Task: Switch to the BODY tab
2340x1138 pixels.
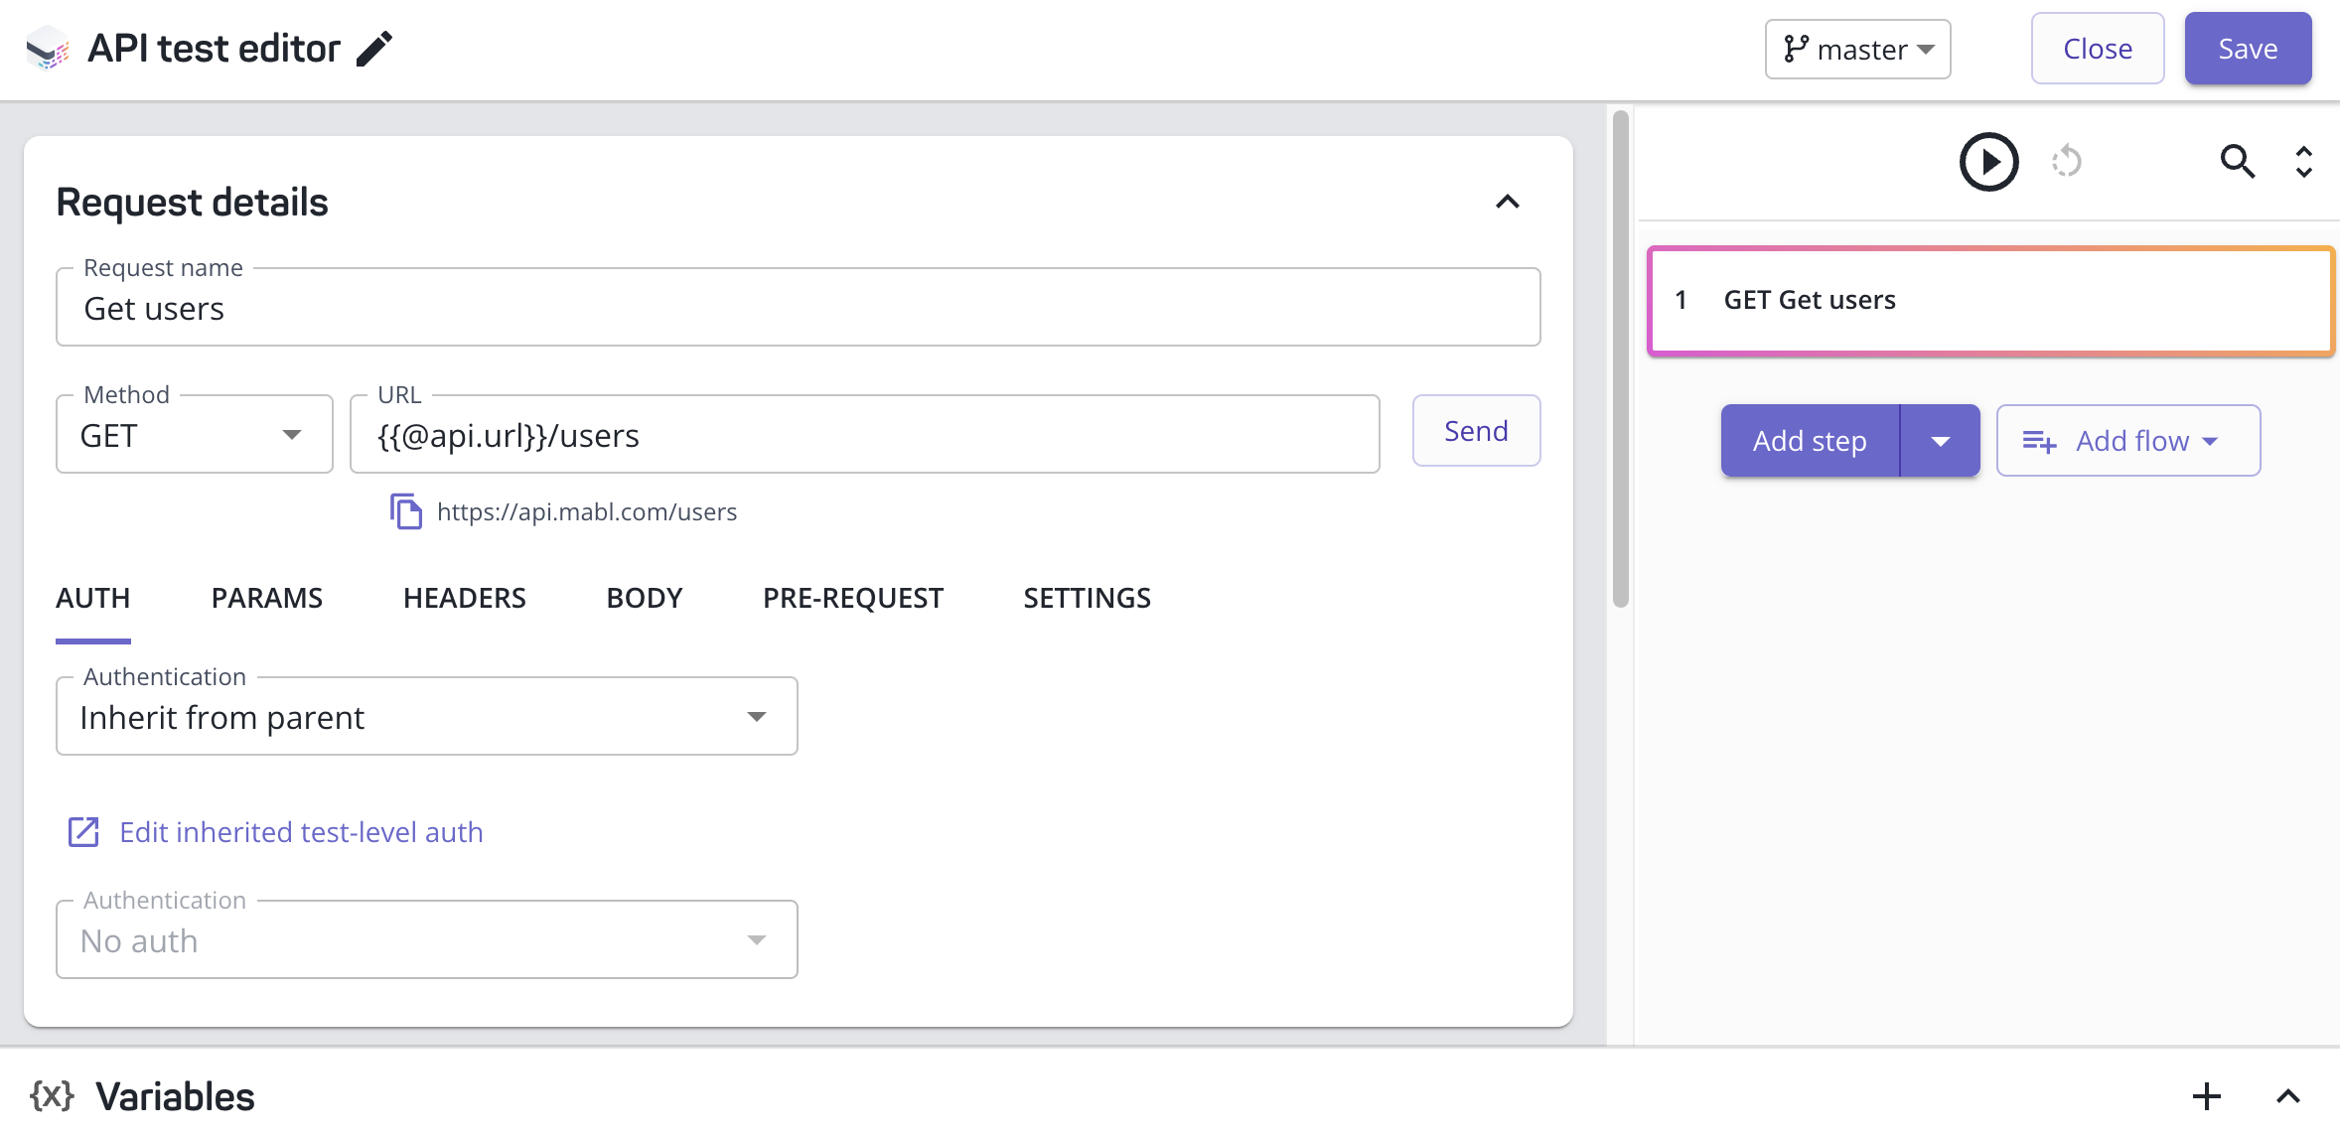Action: [644, 597]
